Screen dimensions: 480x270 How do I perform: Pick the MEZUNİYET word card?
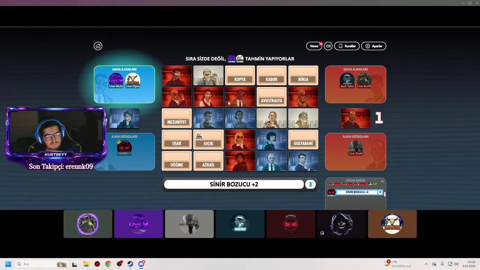[x=177, y=118]
